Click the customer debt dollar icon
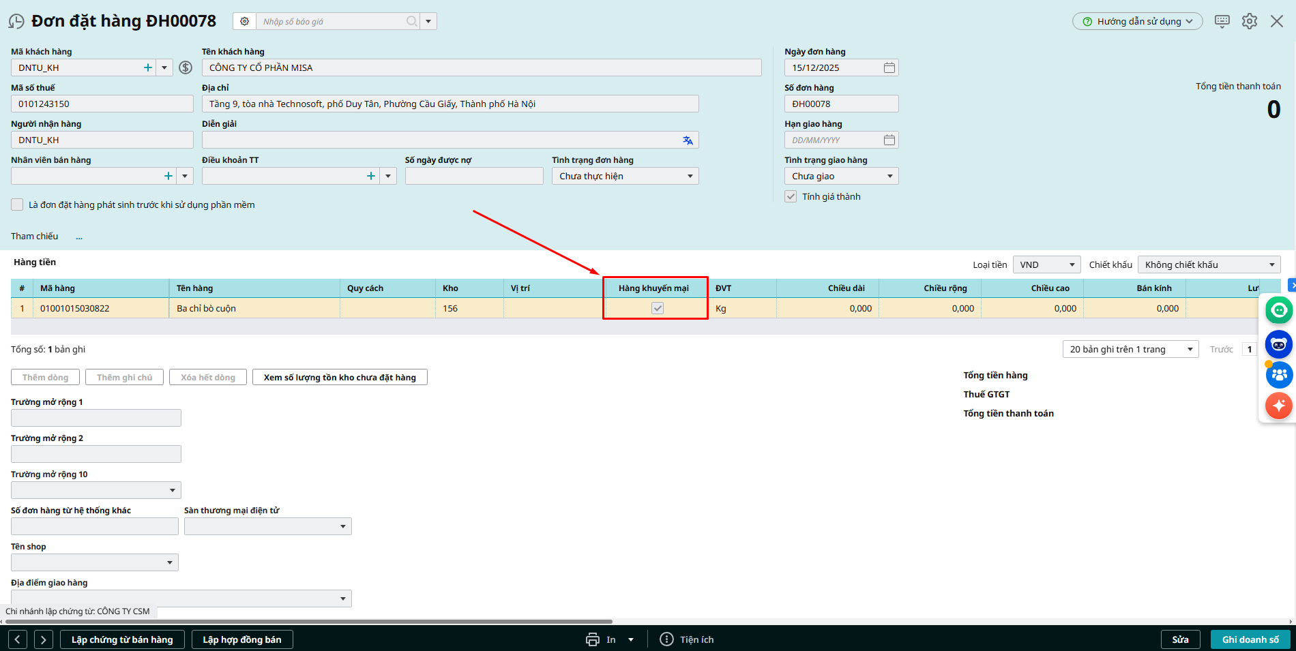Viewport: 1296px width, 651px height. tap(186, 67)
